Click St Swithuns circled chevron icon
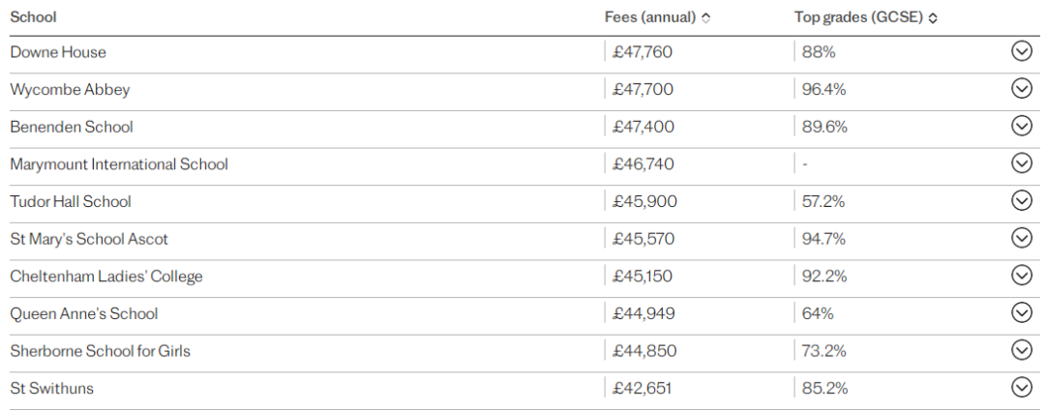 pyautogui.click(x=1021, y=387)
